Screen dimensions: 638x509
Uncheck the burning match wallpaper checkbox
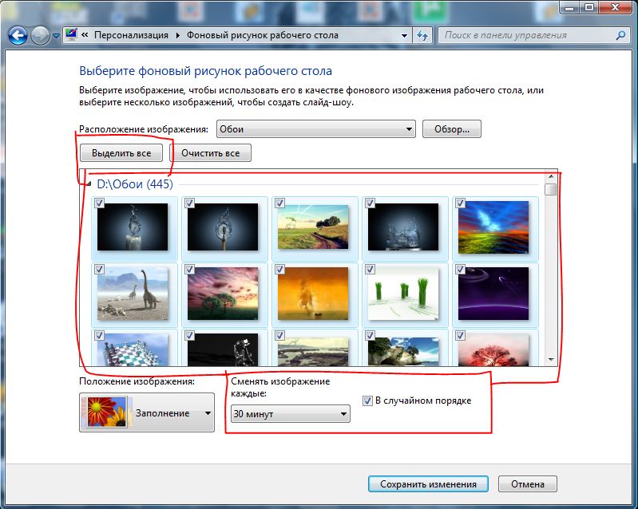[189, 203]
